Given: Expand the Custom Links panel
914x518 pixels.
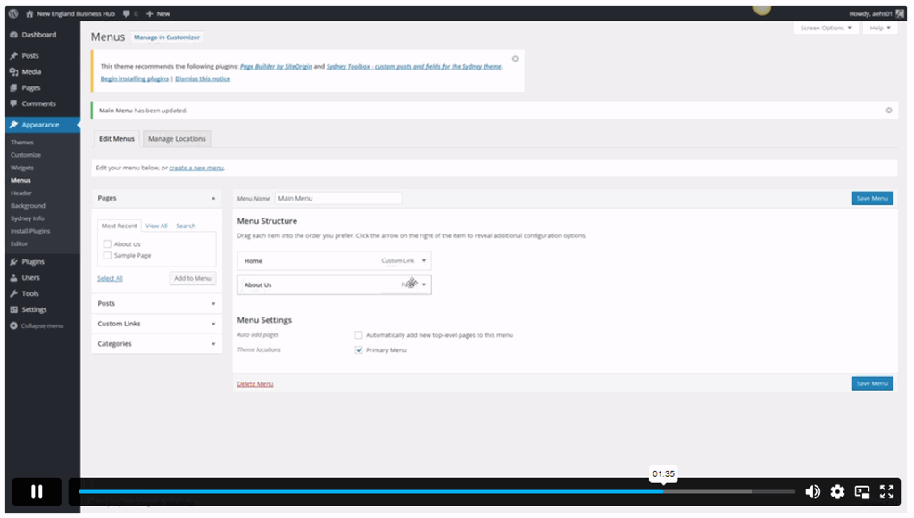Looking at the screenshot, I should (213, 324).
